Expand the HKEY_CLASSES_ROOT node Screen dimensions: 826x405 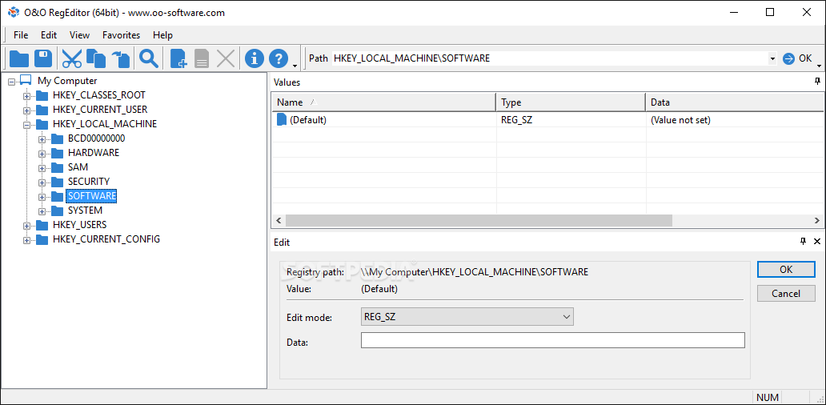(27, 96)
